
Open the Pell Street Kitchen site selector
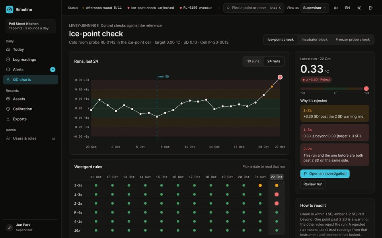[x=31, y=26]
